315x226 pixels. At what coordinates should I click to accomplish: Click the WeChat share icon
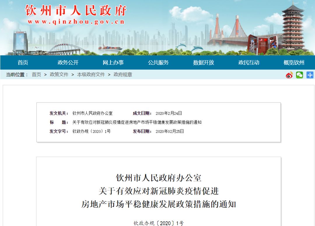(x=300, y=75)
